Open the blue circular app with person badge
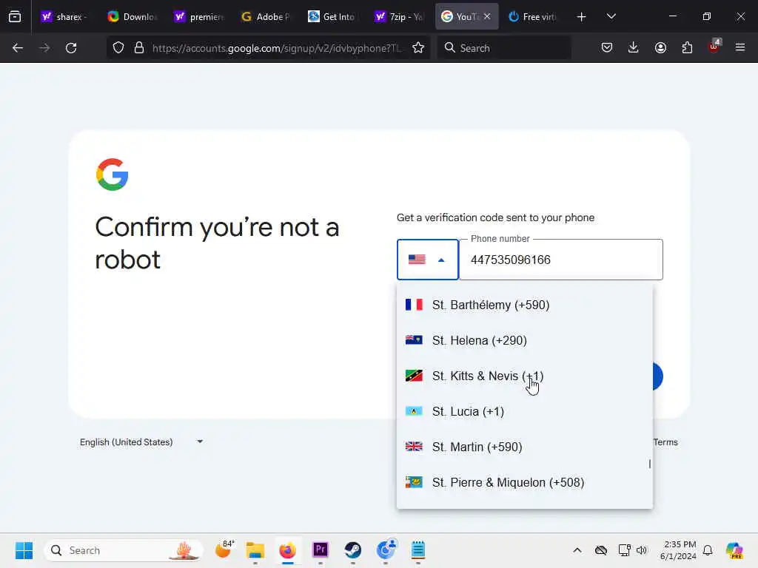758x568 pixels. coord(386,550)
